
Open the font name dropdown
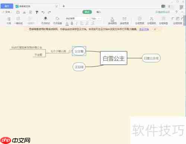pos(77,19)
